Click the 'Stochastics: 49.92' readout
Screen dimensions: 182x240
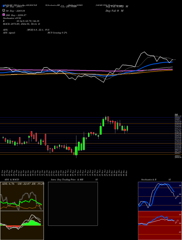(12, 18)
